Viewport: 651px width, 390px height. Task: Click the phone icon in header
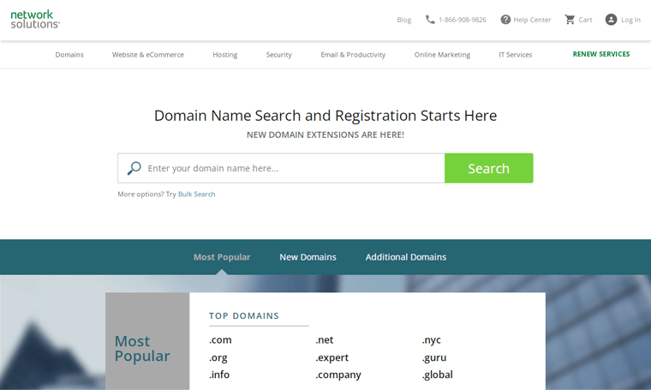coord(430,20)
